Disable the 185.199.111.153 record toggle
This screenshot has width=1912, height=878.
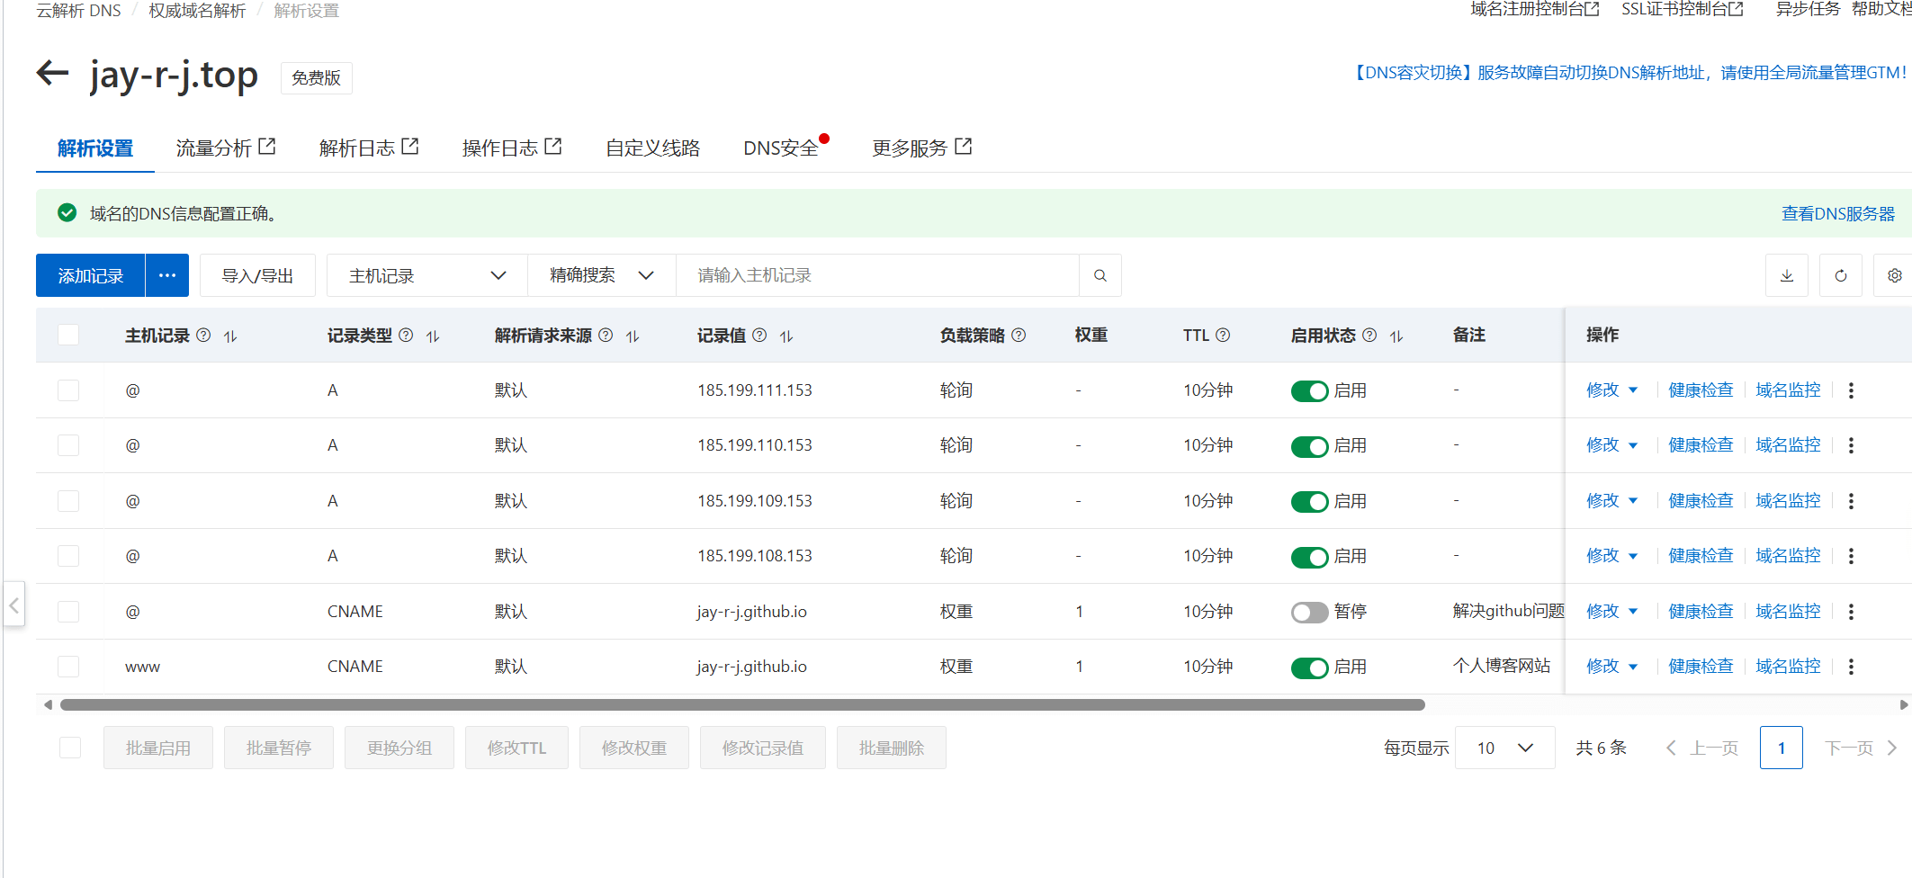(x=1309, y=390)
